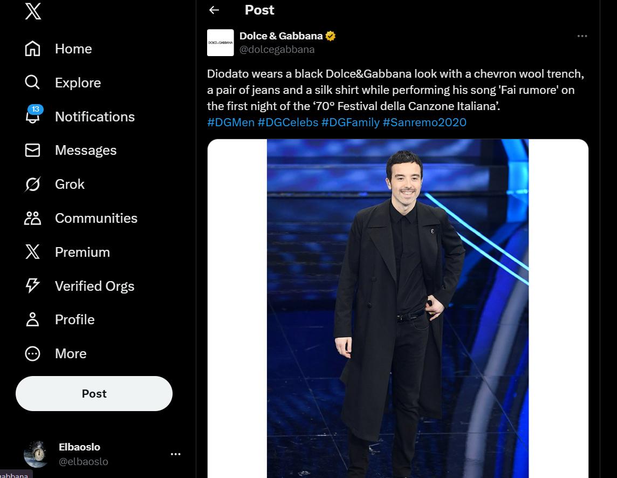Enlarge the photo of Diodato on stage
Screen dimensions: 617x478
397,308
